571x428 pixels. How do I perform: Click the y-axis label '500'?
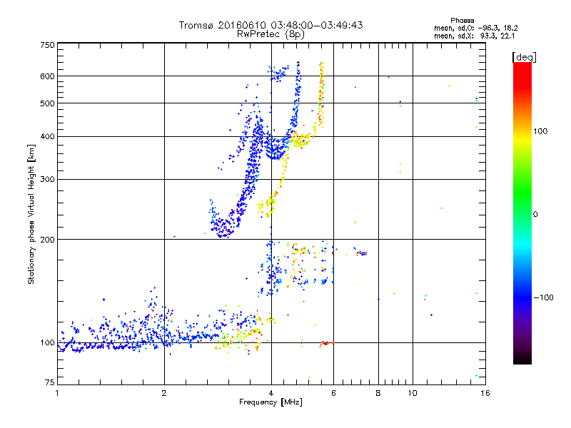(47, 103)
